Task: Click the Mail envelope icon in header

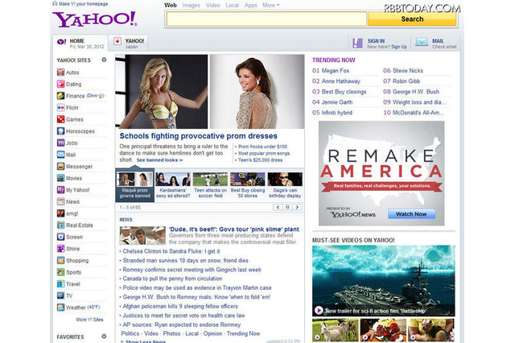Action: click(x=421, y=43)
